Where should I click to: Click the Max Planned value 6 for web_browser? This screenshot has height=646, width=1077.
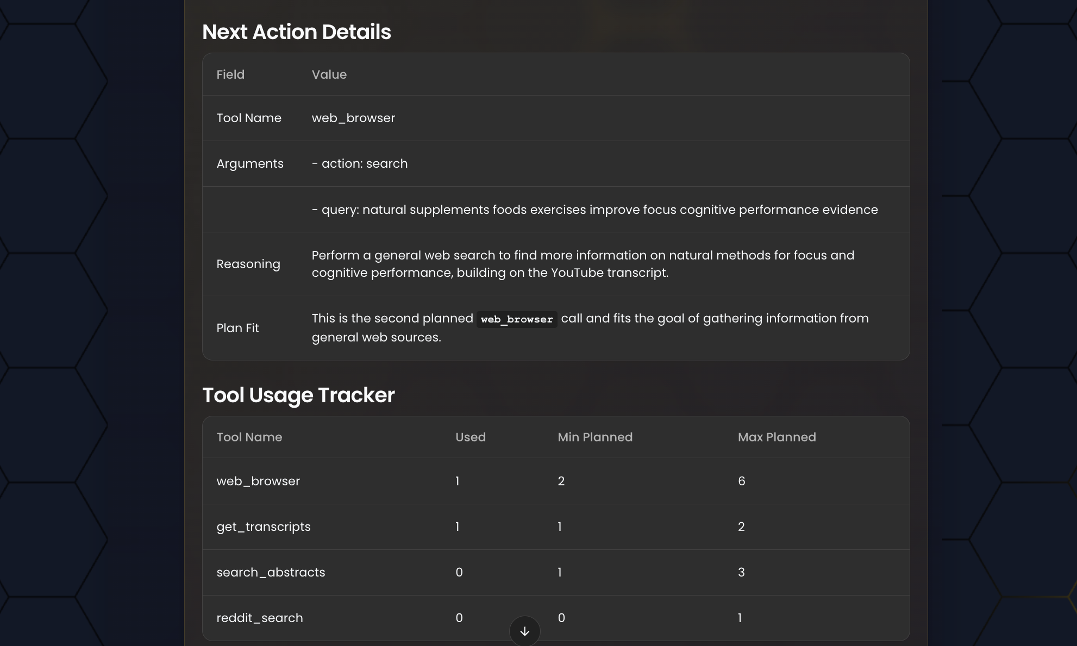coord(741,481)
